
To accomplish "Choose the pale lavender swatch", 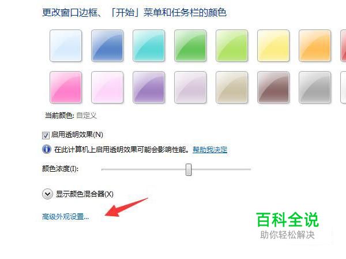I will (x=190, y=87).
